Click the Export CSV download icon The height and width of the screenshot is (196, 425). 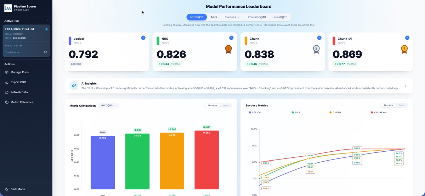7,82
